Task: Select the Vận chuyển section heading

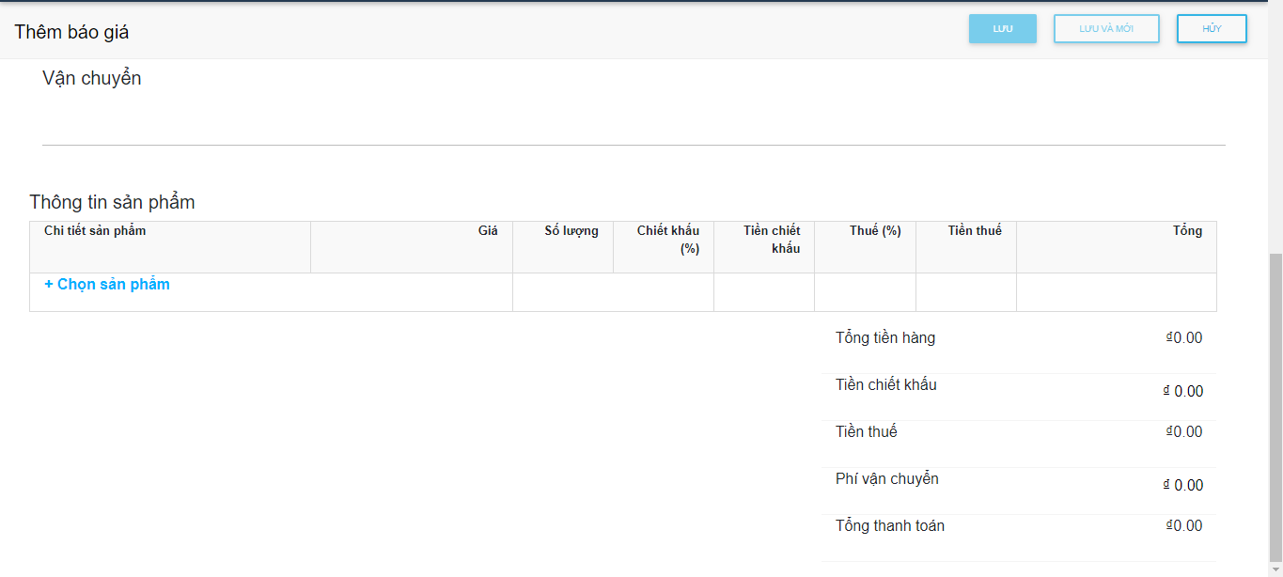Action: click(92, 79)
